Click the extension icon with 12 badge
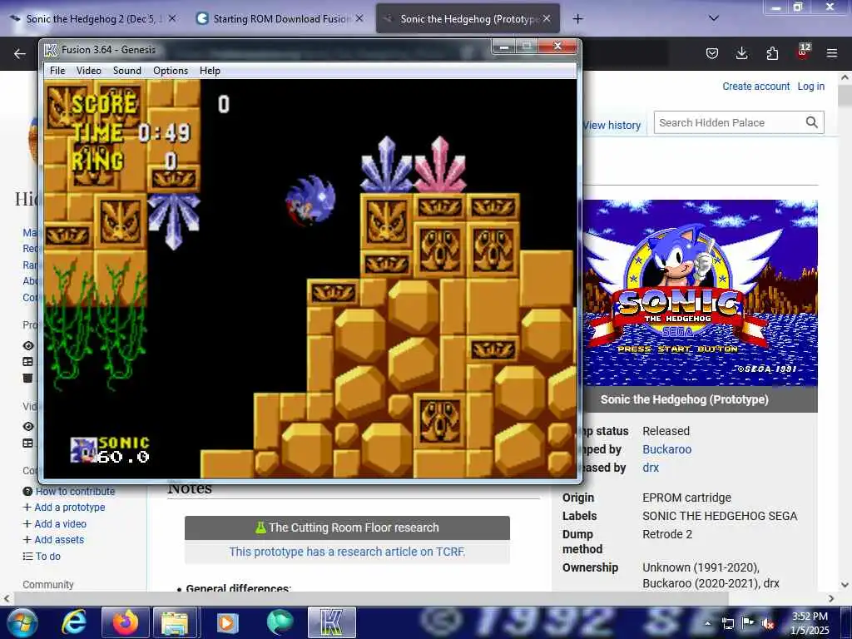 [x=803, y=52]
